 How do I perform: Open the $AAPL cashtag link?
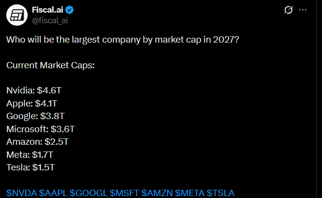pos(53,193)
